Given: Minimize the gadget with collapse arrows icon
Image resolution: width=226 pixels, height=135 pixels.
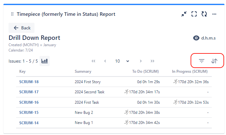Looking at the screenshot, I should click(184, 14).
